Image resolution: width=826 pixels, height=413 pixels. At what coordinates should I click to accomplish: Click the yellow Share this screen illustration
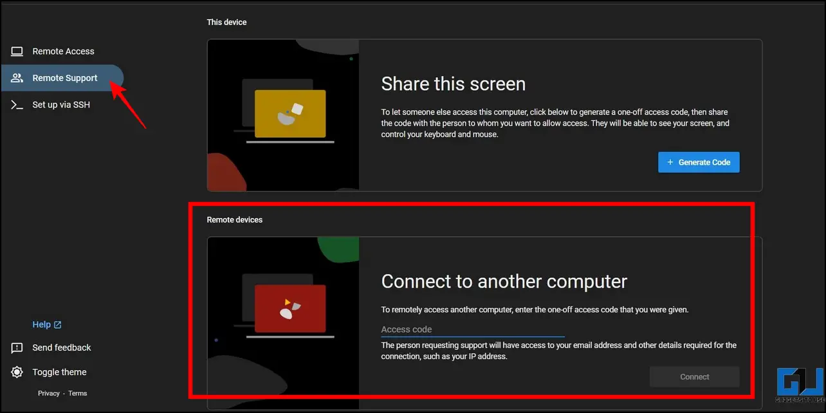pos(290,114)
